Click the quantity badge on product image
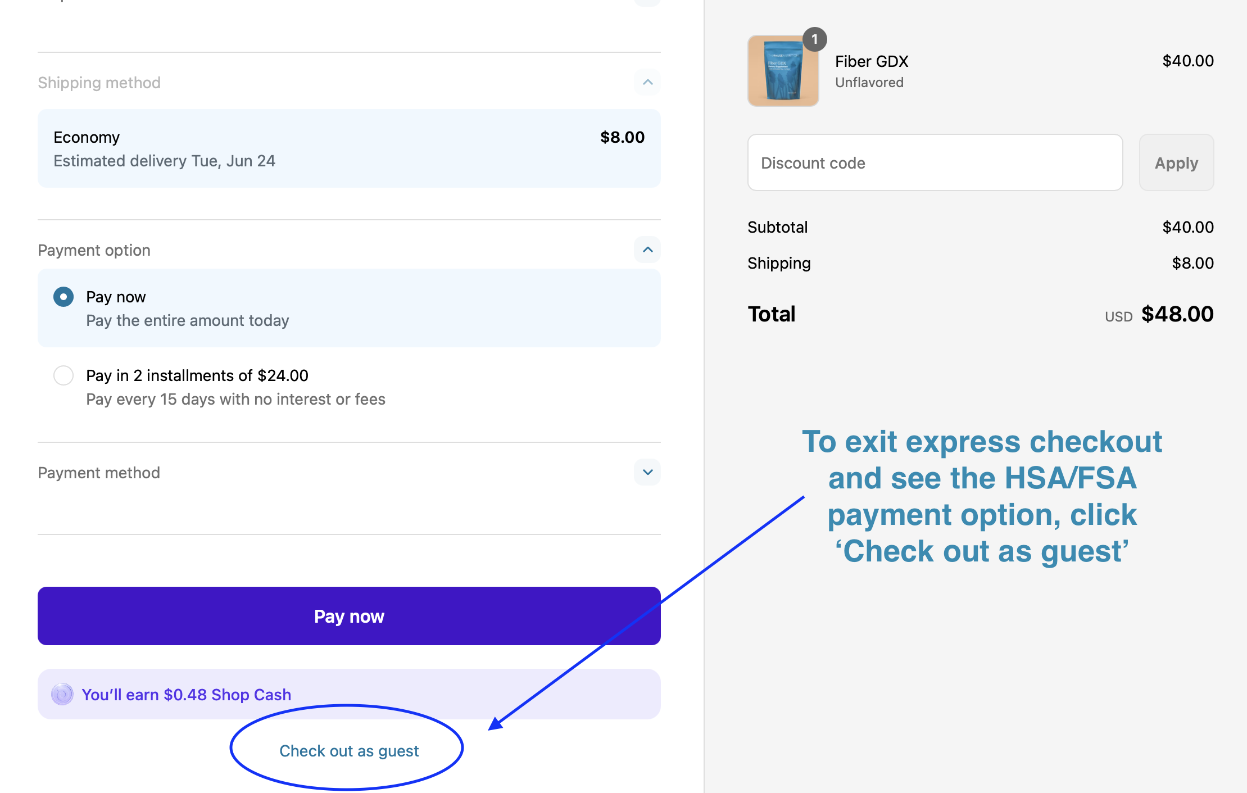Screen dimensions: 1247x793 click(x=814, y=39)
